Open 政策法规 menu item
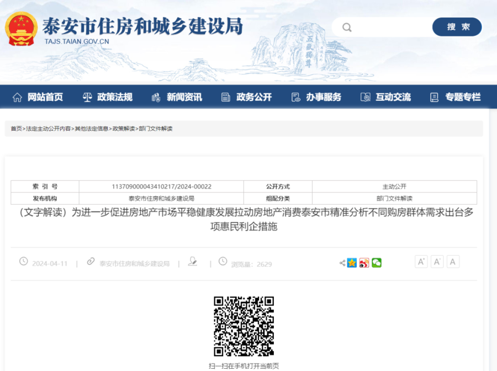The image size is (497, 371). (115, 97)
